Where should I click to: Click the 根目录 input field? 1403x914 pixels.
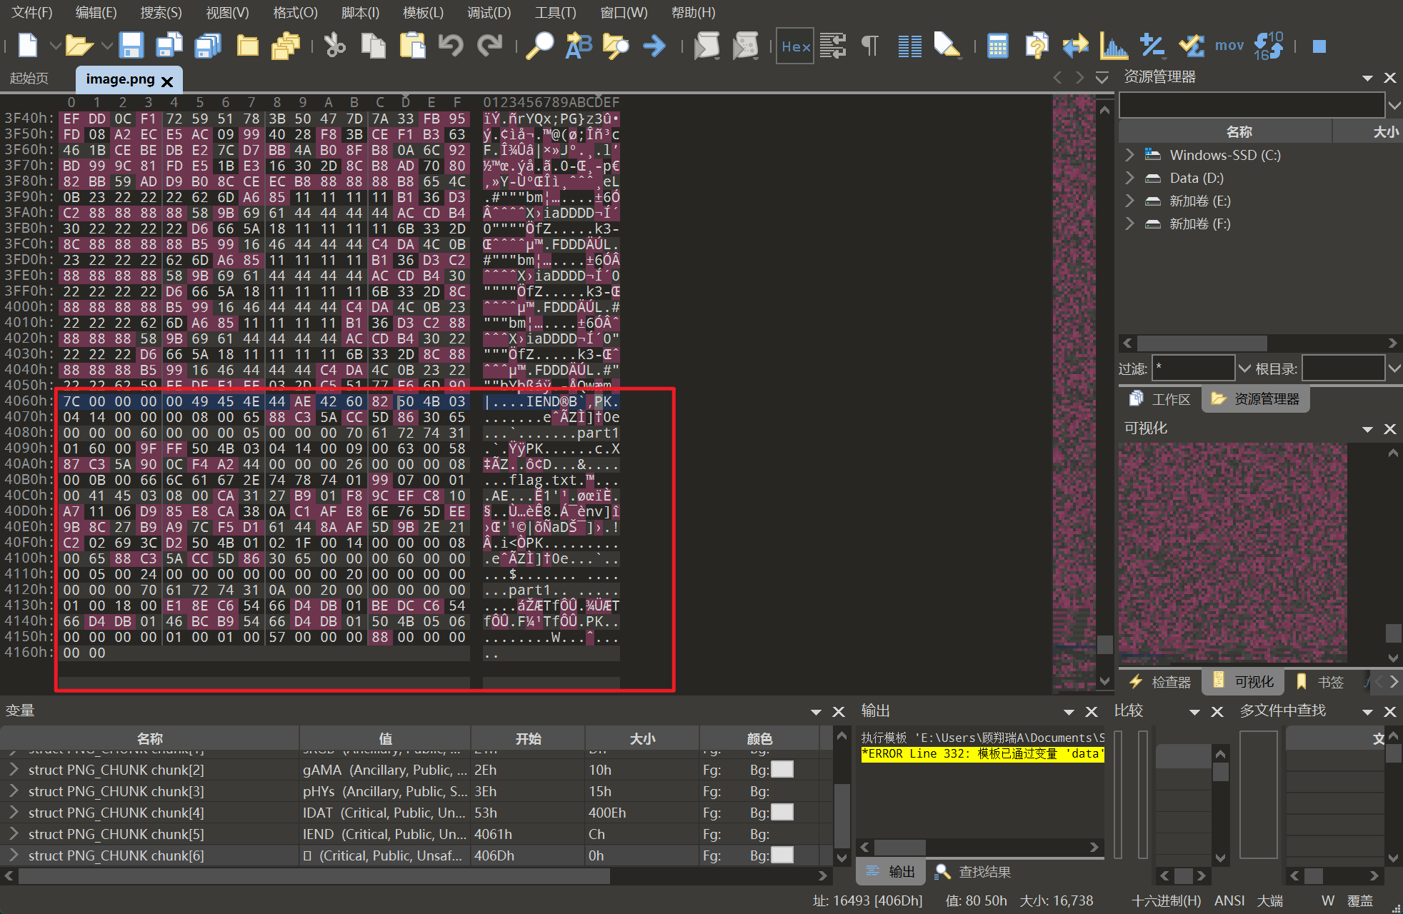point(1343,368)
